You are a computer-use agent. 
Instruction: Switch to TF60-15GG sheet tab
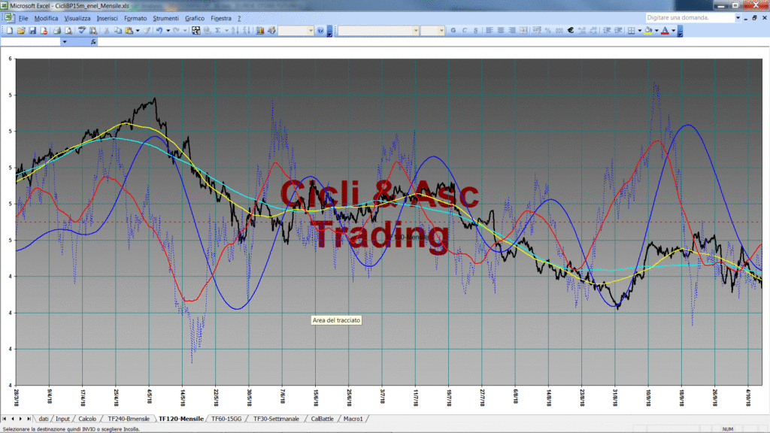pyautogui.click(x=226, y=419)
